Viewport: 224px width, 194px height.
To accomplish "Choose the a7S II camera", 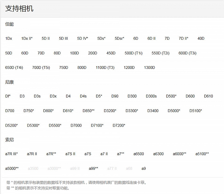I will point(70,154).
